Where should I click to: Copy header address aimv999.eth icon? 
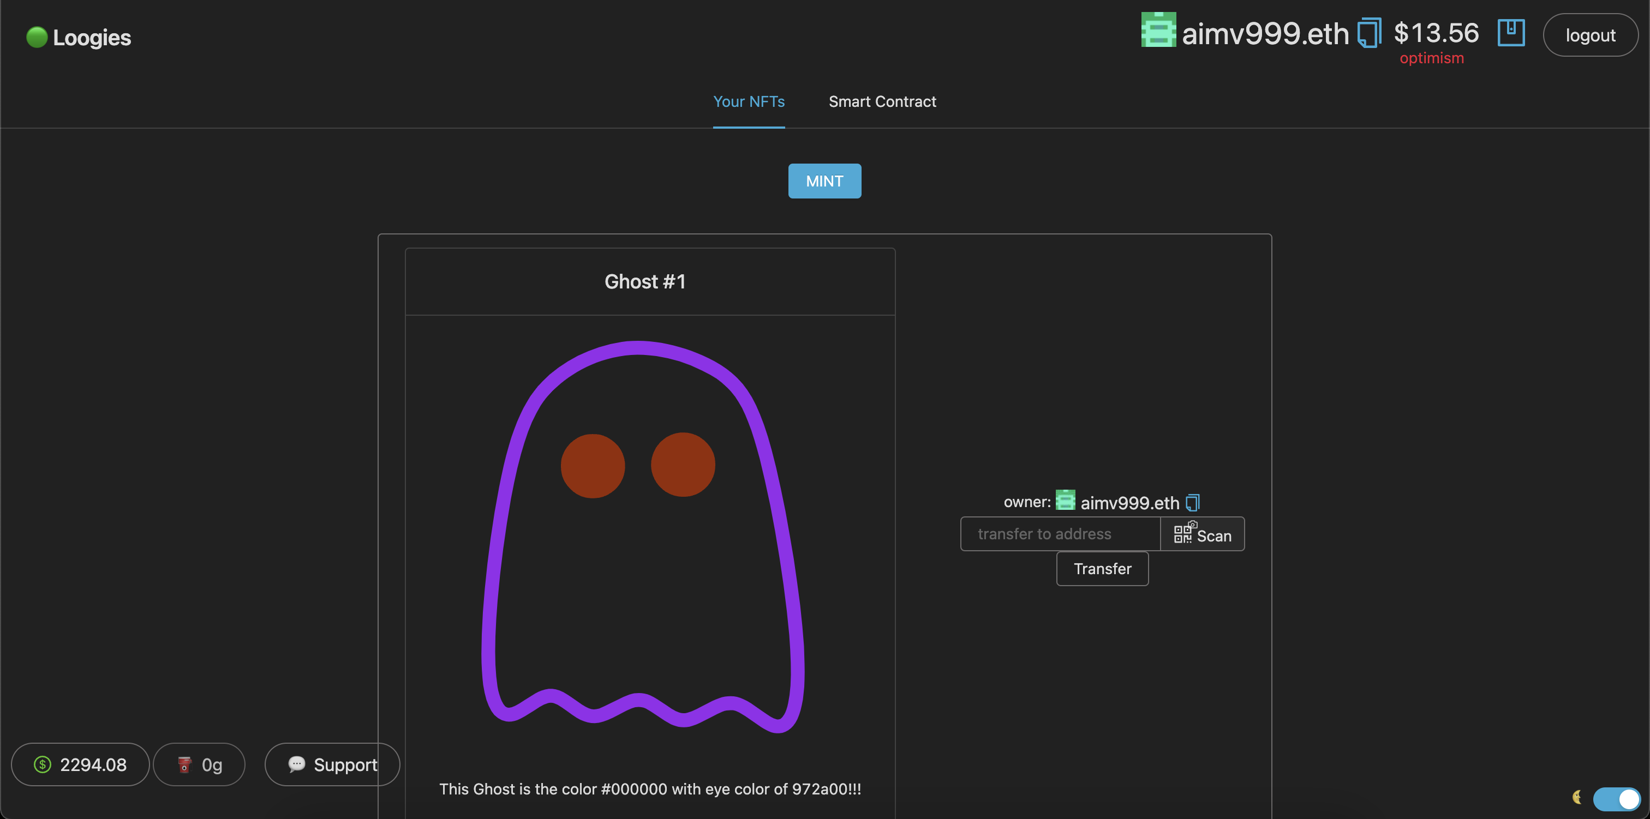(x=1369, y=33)
